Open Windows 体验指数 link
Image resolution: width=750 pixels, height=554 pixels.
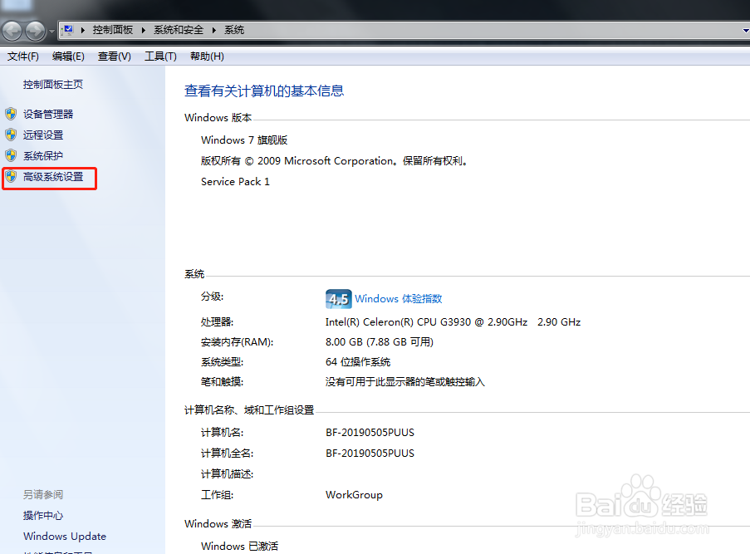[x=399, y=298]
